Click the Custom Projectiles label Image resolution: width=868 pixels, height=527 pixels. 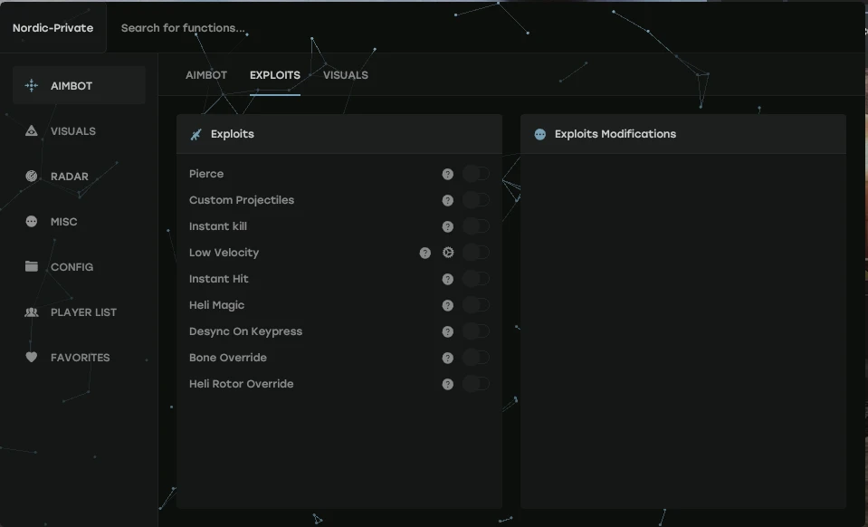pyautogui.click(x=242, y=200)
